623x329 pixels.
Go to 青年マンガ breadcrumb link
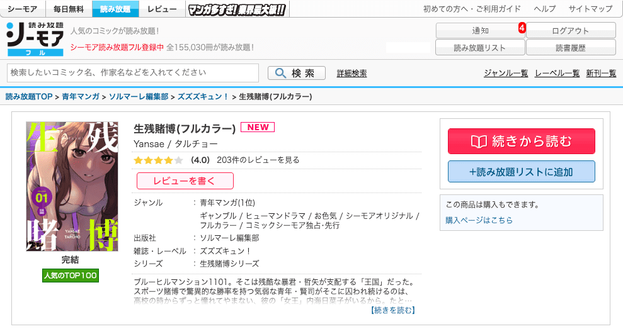click(81, 97)
